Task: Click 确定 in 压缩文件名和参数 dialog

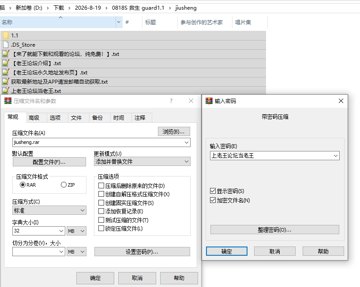Action: pos(95,278)
